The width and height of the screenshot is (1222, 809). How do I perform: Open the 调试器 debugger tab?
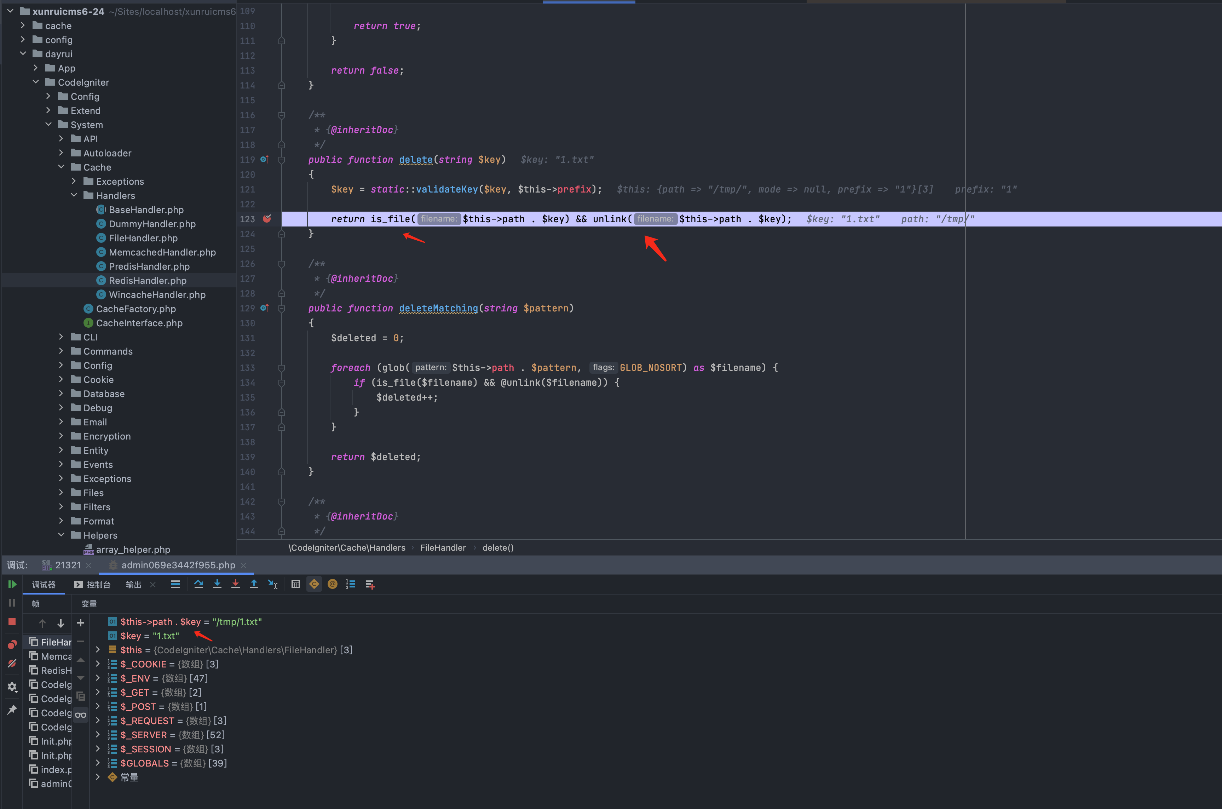pos(44,585)
